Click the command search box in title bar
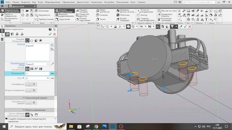 click(199, 2)
